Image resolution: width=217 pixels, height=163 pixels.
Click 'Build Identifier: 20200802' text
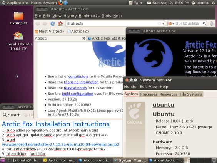(x=70, y=105)
